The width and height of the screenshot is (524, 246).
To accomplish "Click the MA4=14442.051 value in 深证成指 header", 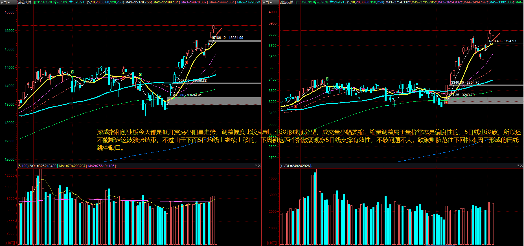I will pos(223,2).
